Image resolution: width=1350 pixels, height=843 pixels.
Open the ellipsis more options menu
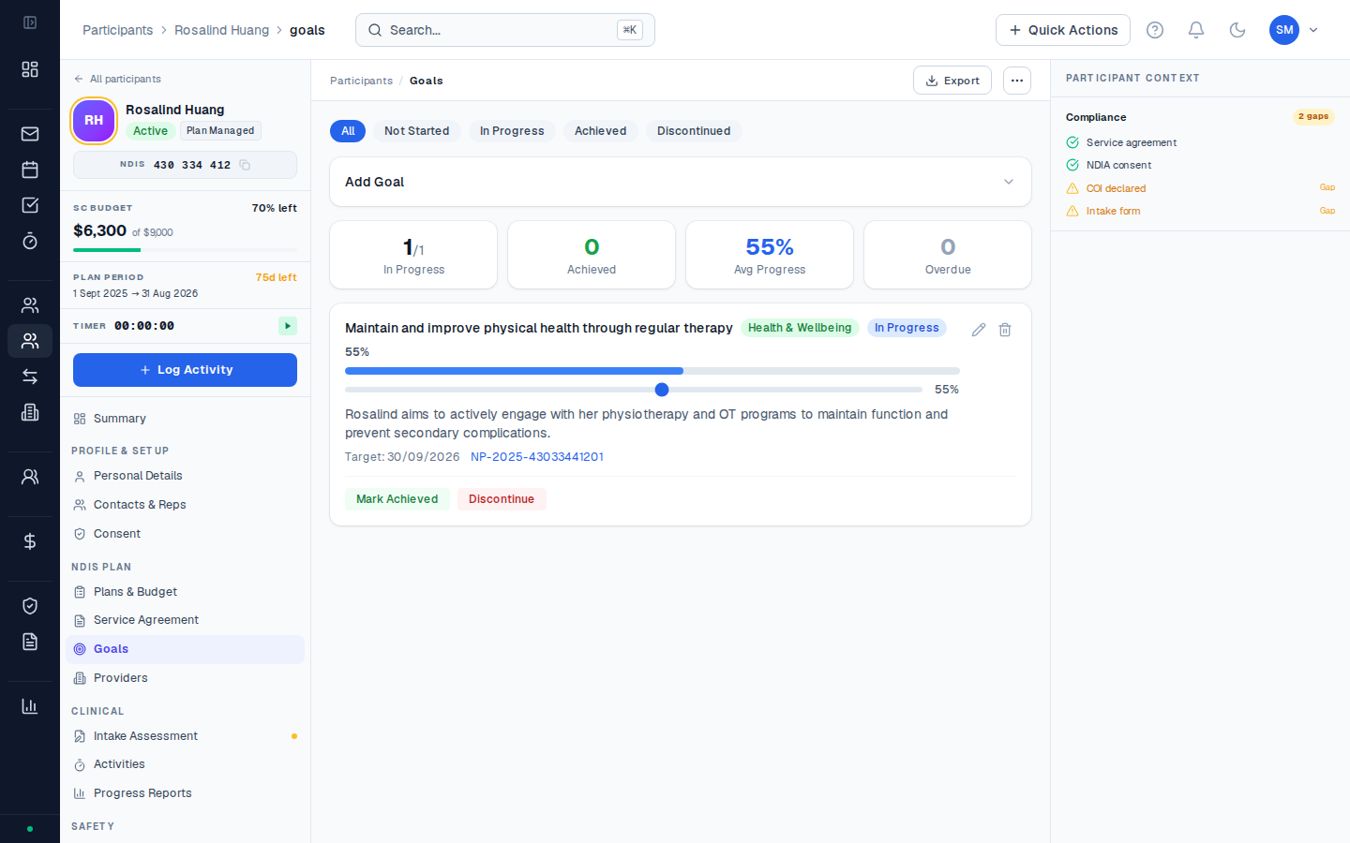coord(1017,81)
